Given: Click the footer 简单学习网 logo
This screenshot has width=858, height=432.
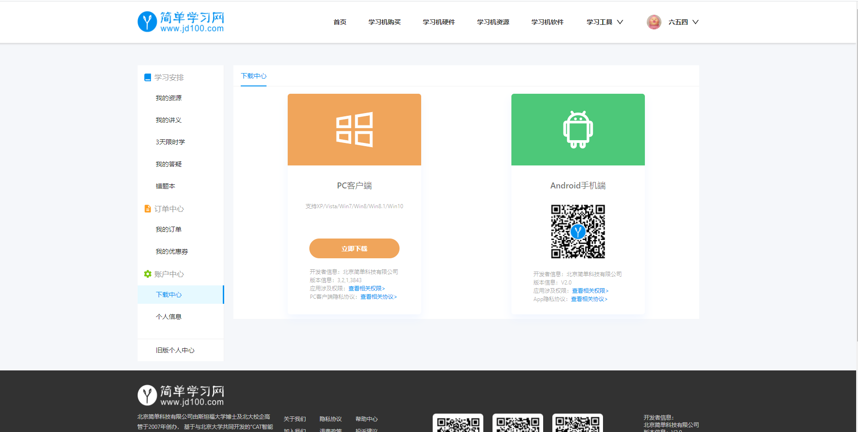Looking at the screenshot, I should tap(181, 395).
